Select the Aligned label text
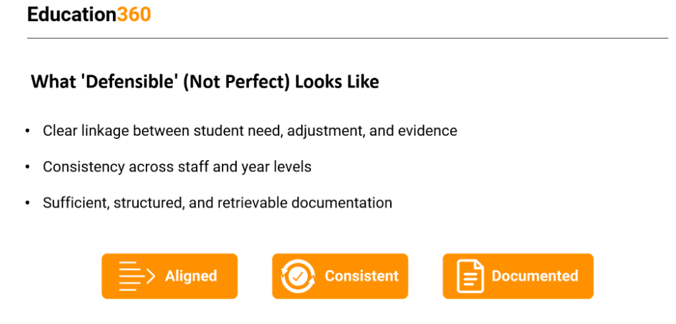Image resolution: width=676 pixels, height=324 pixels. click(x=191, y=276)
